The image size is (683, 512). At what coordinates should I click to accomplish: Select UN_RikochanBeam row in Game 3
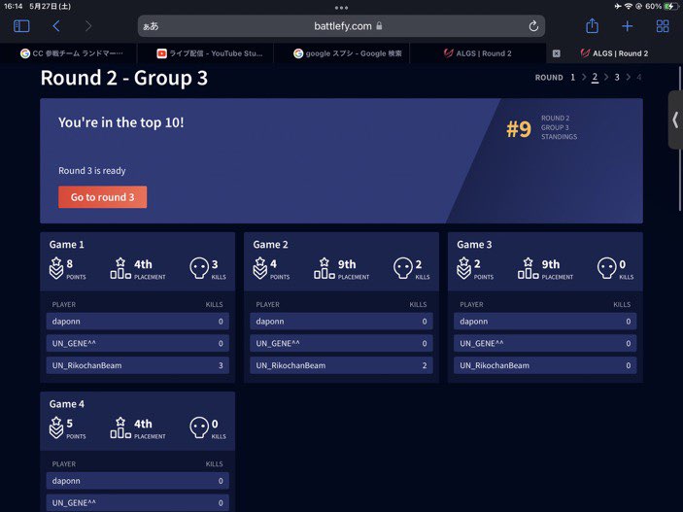pyautogui.click(x=545, y=365)
